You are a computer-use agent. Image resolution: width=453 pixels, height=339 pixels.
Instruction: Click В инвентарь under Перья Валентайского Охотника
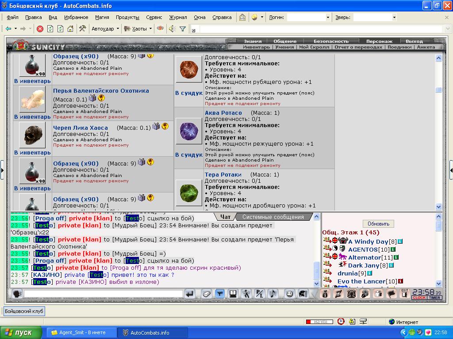pyautogui.click(x=32, y=117)
